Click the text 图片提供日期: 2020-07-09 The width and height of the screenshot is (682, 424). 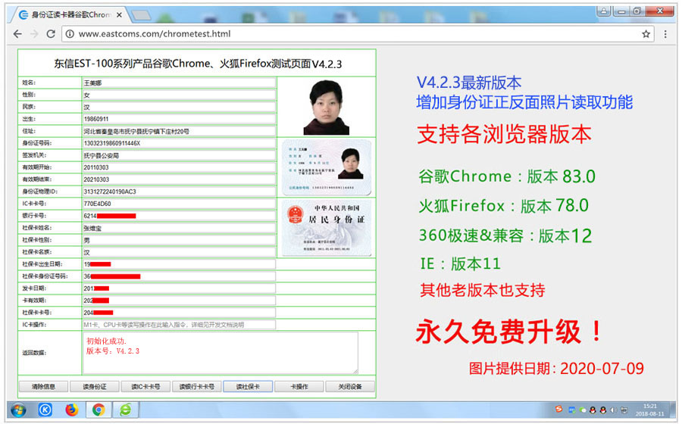pos(556,369)
